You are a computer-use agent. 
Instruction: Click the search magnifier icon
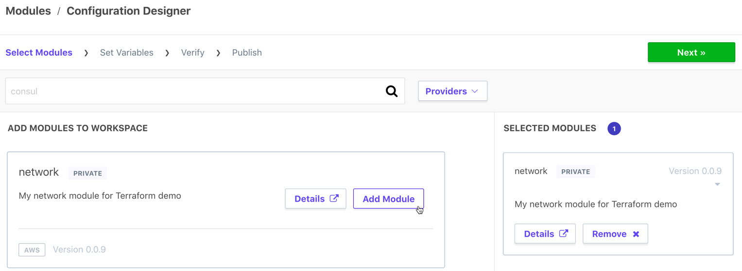coord(392,91)
